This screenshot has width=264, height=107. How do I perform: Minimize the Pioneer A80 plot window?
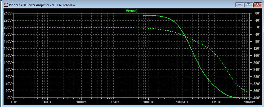[x=240, y=5]
